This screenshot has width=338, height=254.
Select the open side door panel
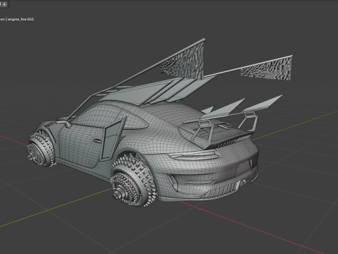[113, 138]
